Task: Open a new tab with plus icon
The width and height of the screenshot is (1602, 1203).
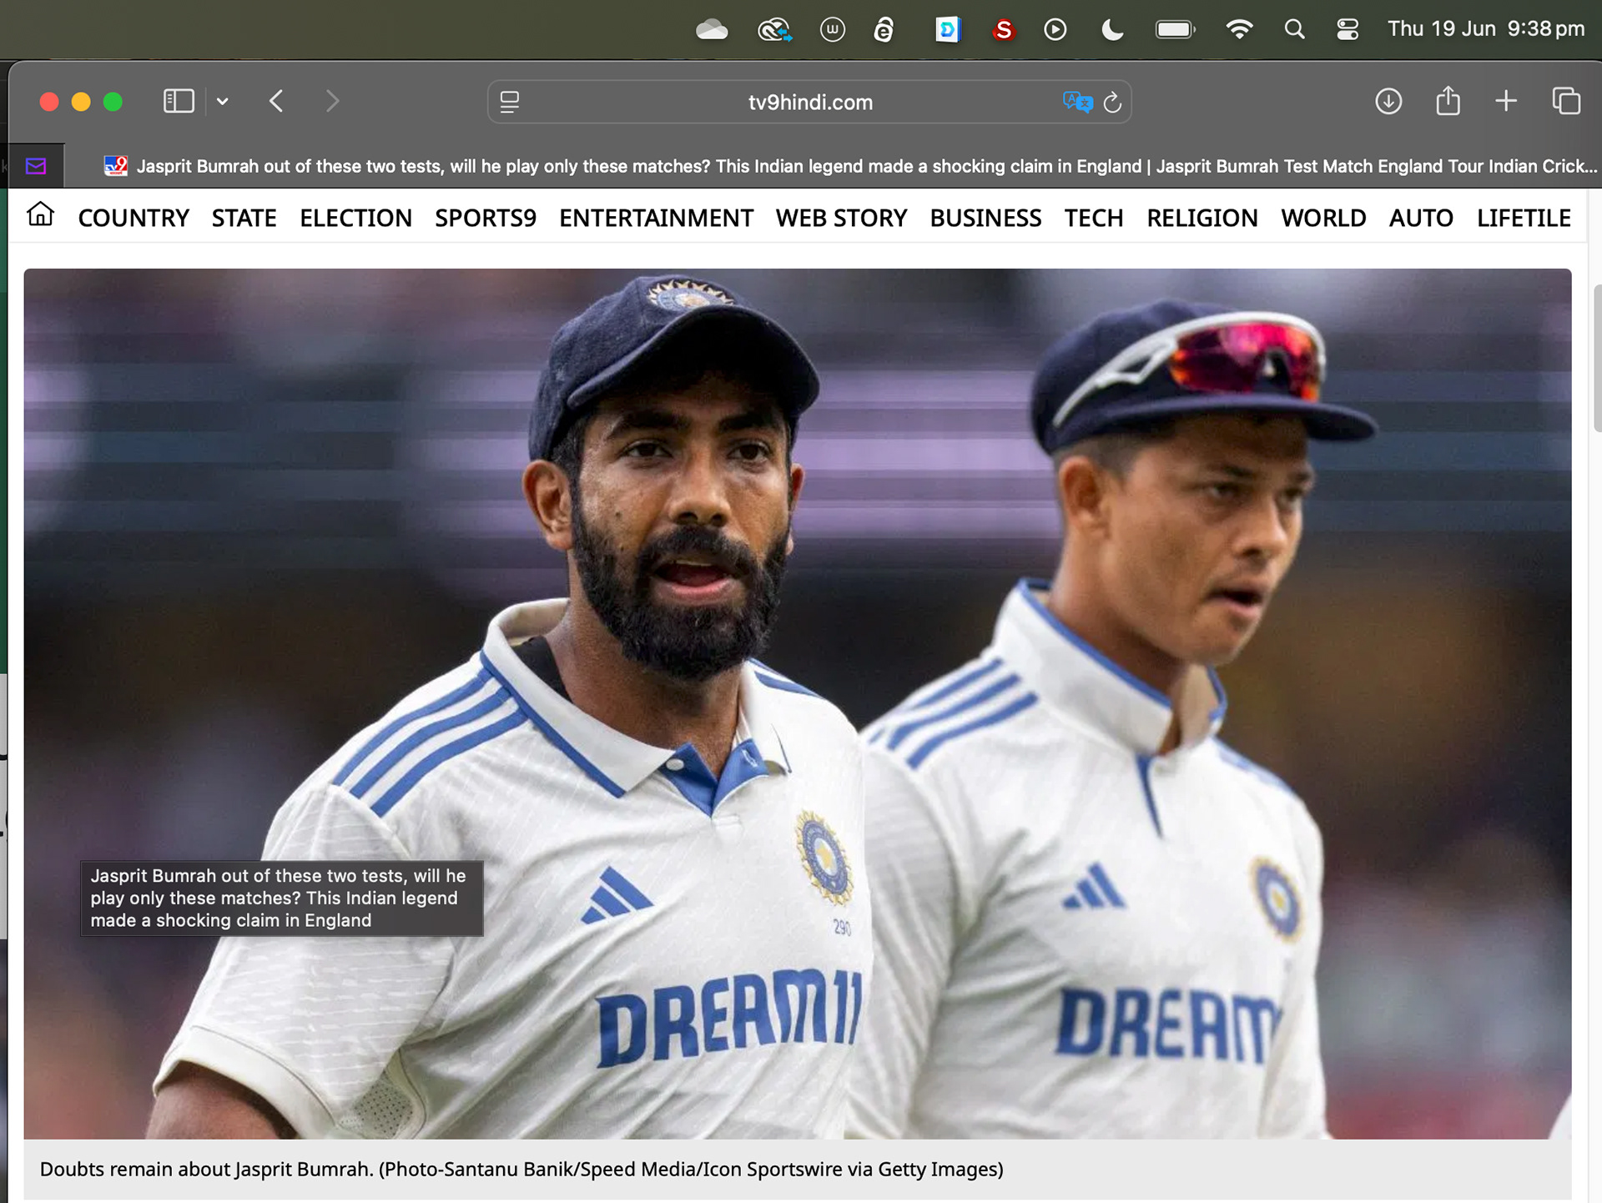Action: [1505, 102]
